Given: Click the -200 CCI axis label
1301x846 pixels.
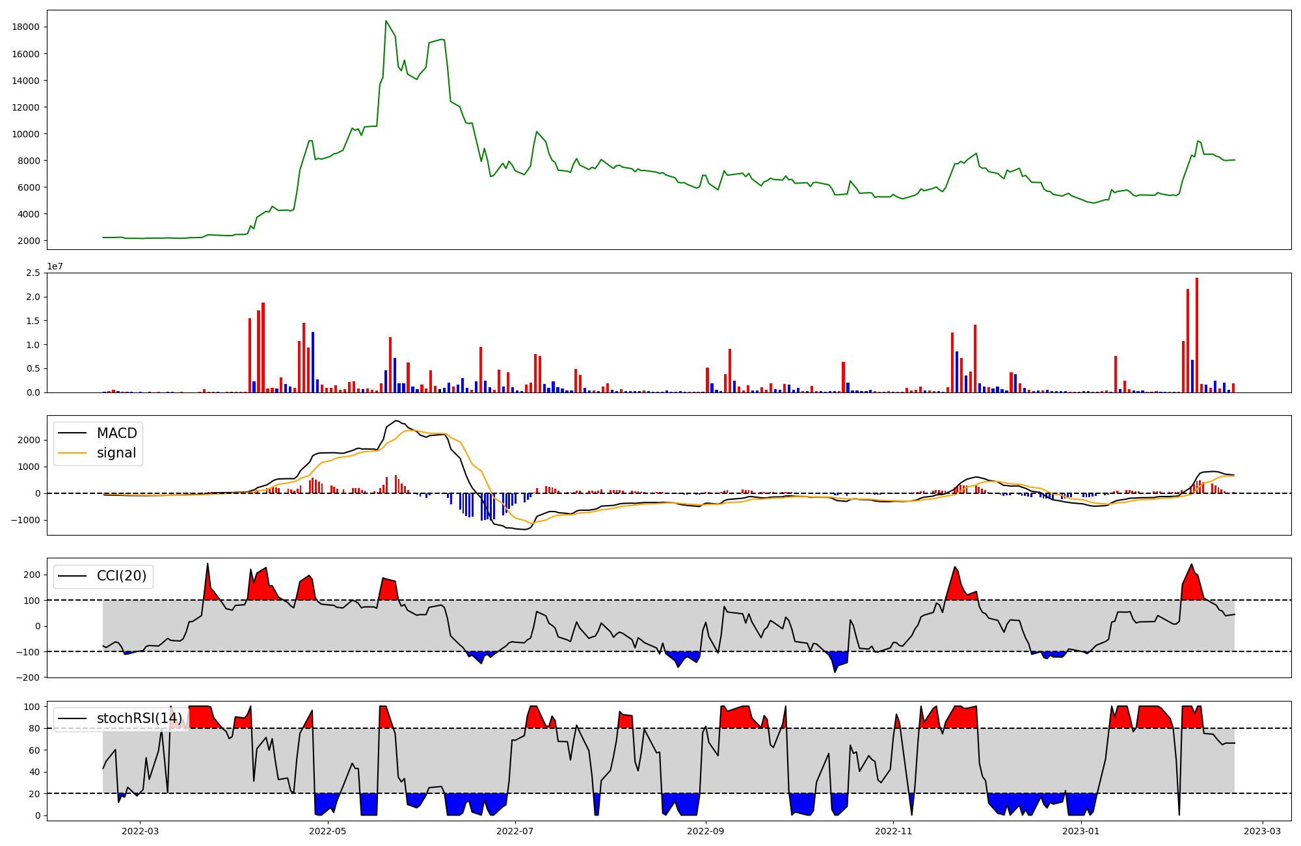Looking at the screenshot, I should pyautogui.click(x=28, y=677).
